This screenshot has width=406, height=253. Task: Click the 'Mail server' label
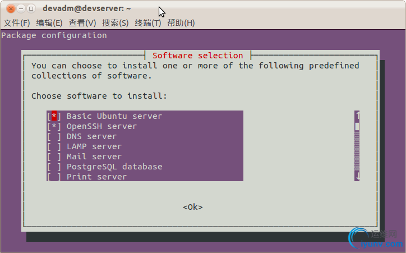94,157
